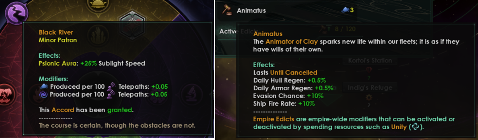Select the hexagonal emblem on the patron wheel

(132, 18)
